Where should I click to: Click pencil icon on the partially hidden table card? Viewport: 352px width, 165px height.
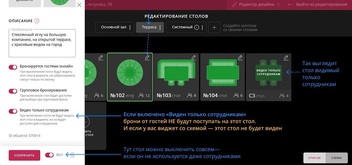click(101, 58)
